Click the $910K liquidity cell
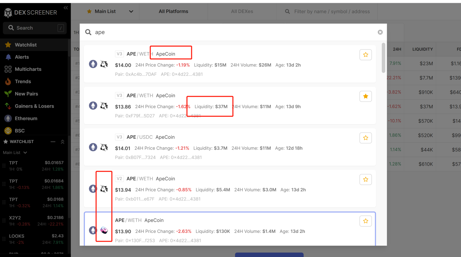The image size is (461, 257). pyautogui.click(x=426, y=92)
